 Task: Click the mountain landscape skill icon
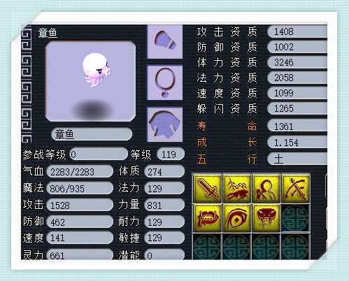[x=236, y=189]
